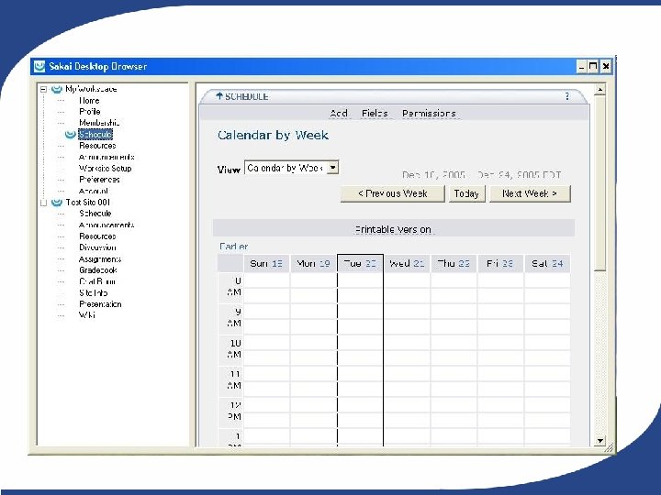Select the Test Site 001 label
Image resolution: width=661 pixels, height=495 pixels.
coord(87,203)
